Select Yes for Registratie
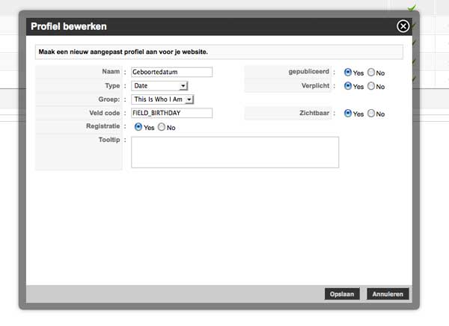 click(x=138, y=127)
